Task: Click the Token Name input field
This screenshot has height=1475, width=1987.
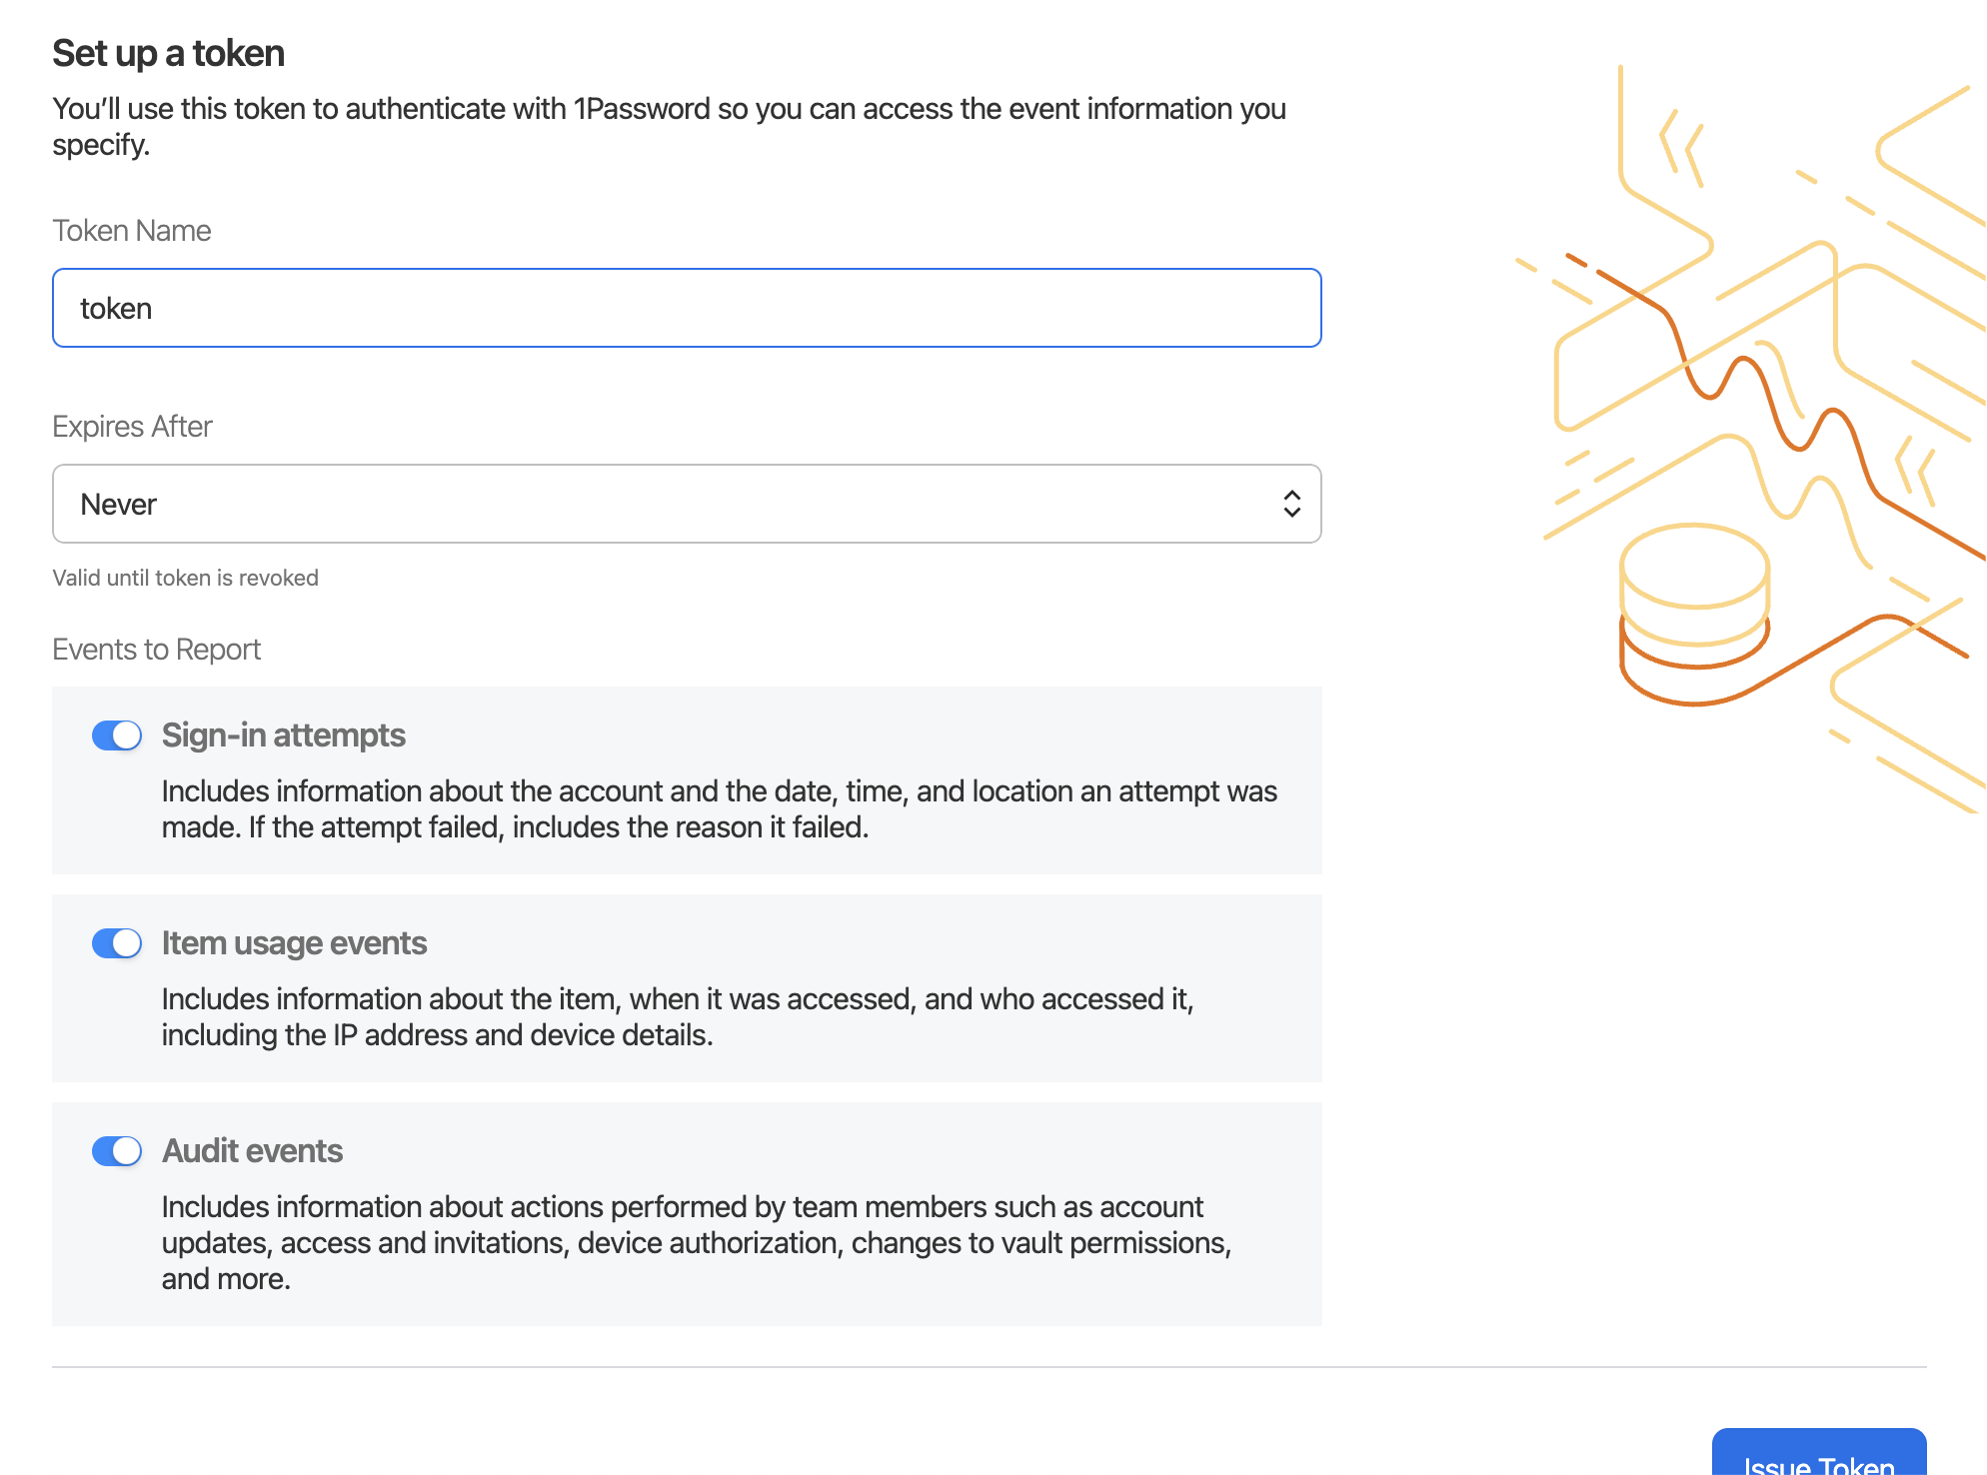Action: pyautogui.click(x=686, y=308)
